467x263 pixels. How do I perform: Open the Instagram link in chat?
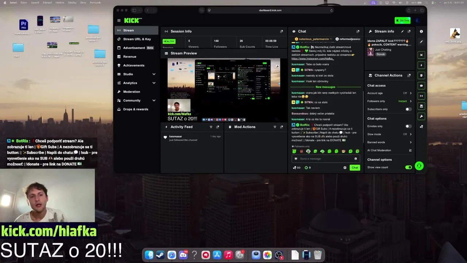[x=312, y=59]
